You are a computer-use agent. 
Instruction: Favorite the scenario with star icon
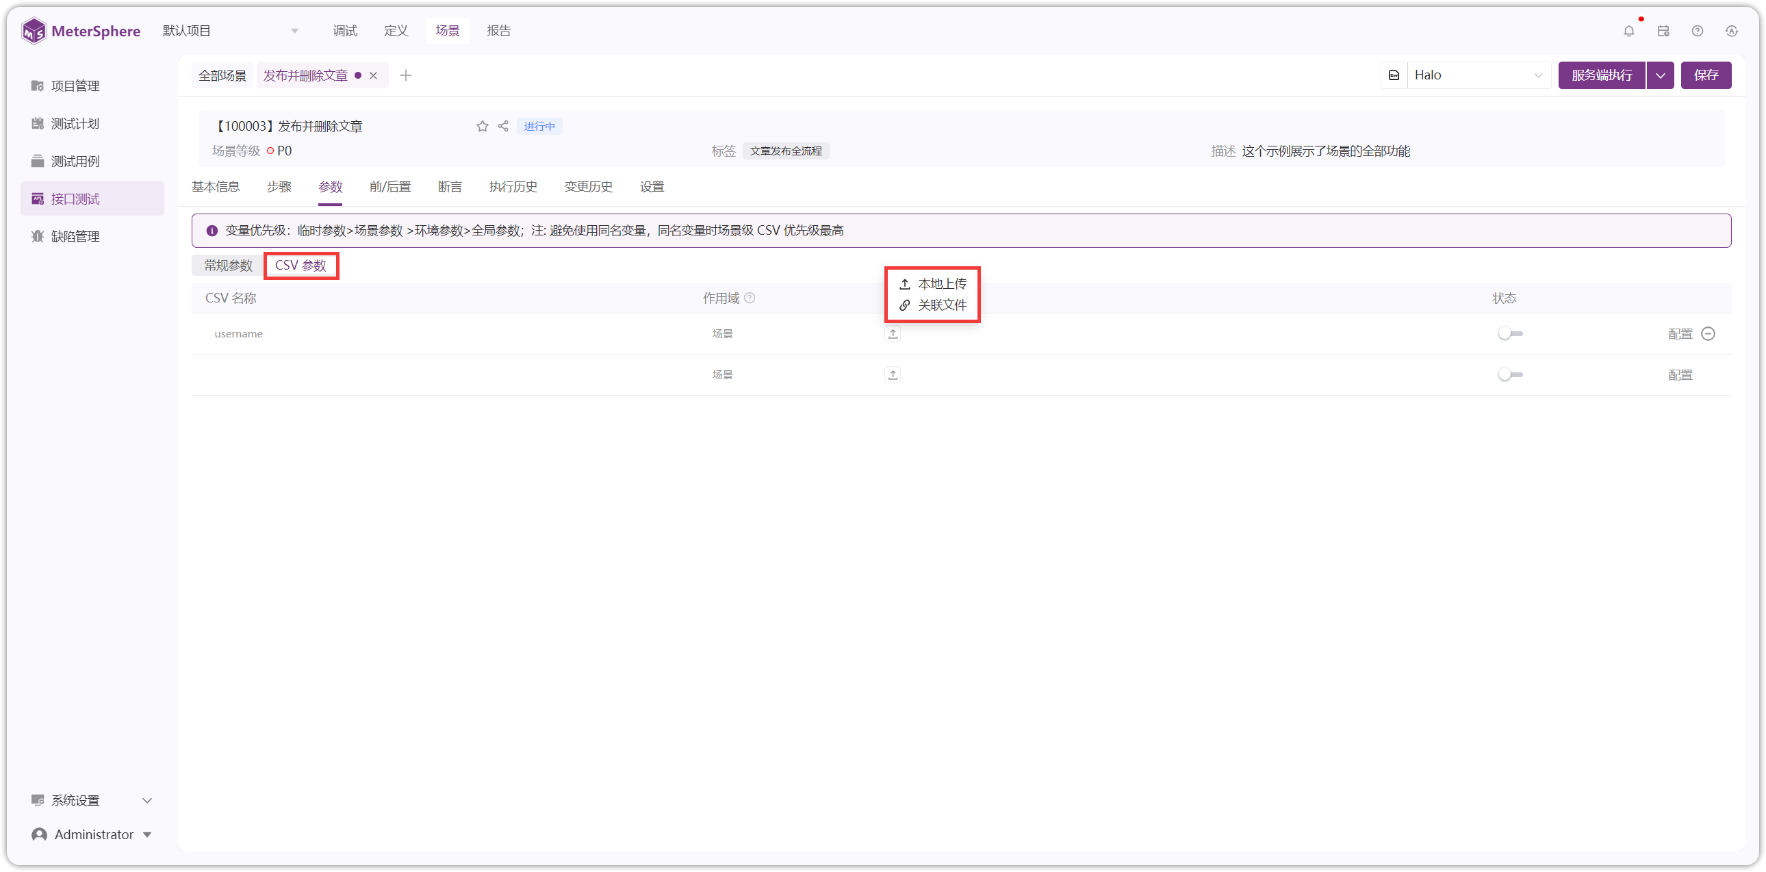[x=483, y=126]
